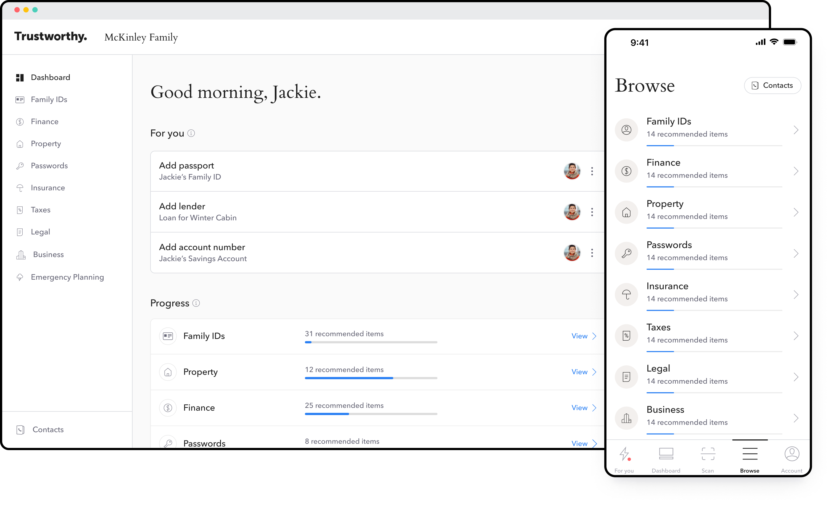Screen dimensions: 831x505
Task: Tap the Contacts button in Browse header
Action: coord(772,85)
